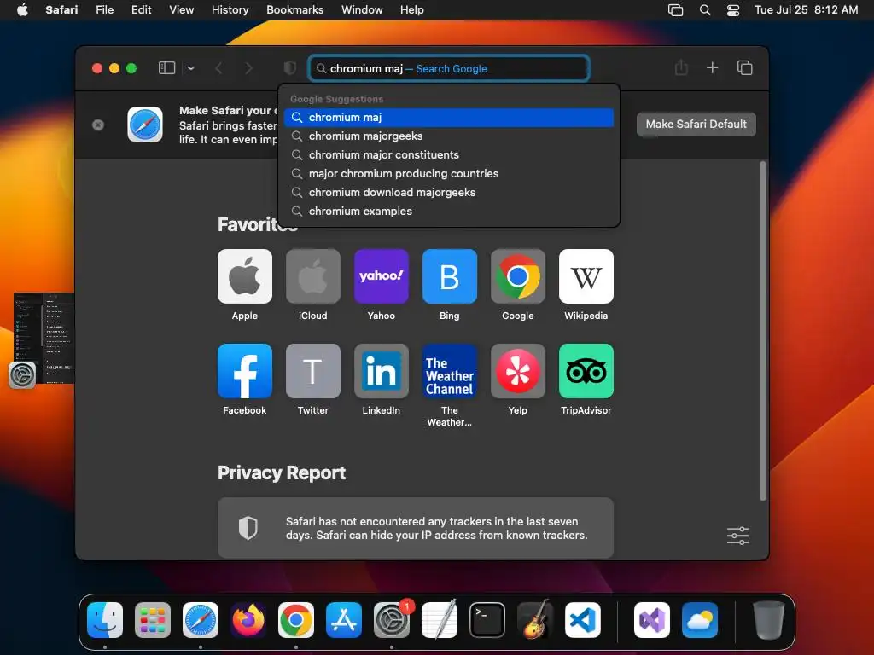Open Firefox from the Dock
Viewport: 874px width, 655px height.
pos(248,620)
